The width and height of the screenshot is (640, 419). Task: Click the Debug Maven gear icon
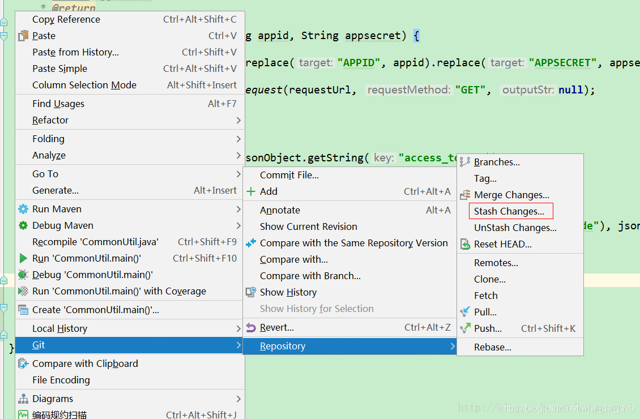[23, 225]
